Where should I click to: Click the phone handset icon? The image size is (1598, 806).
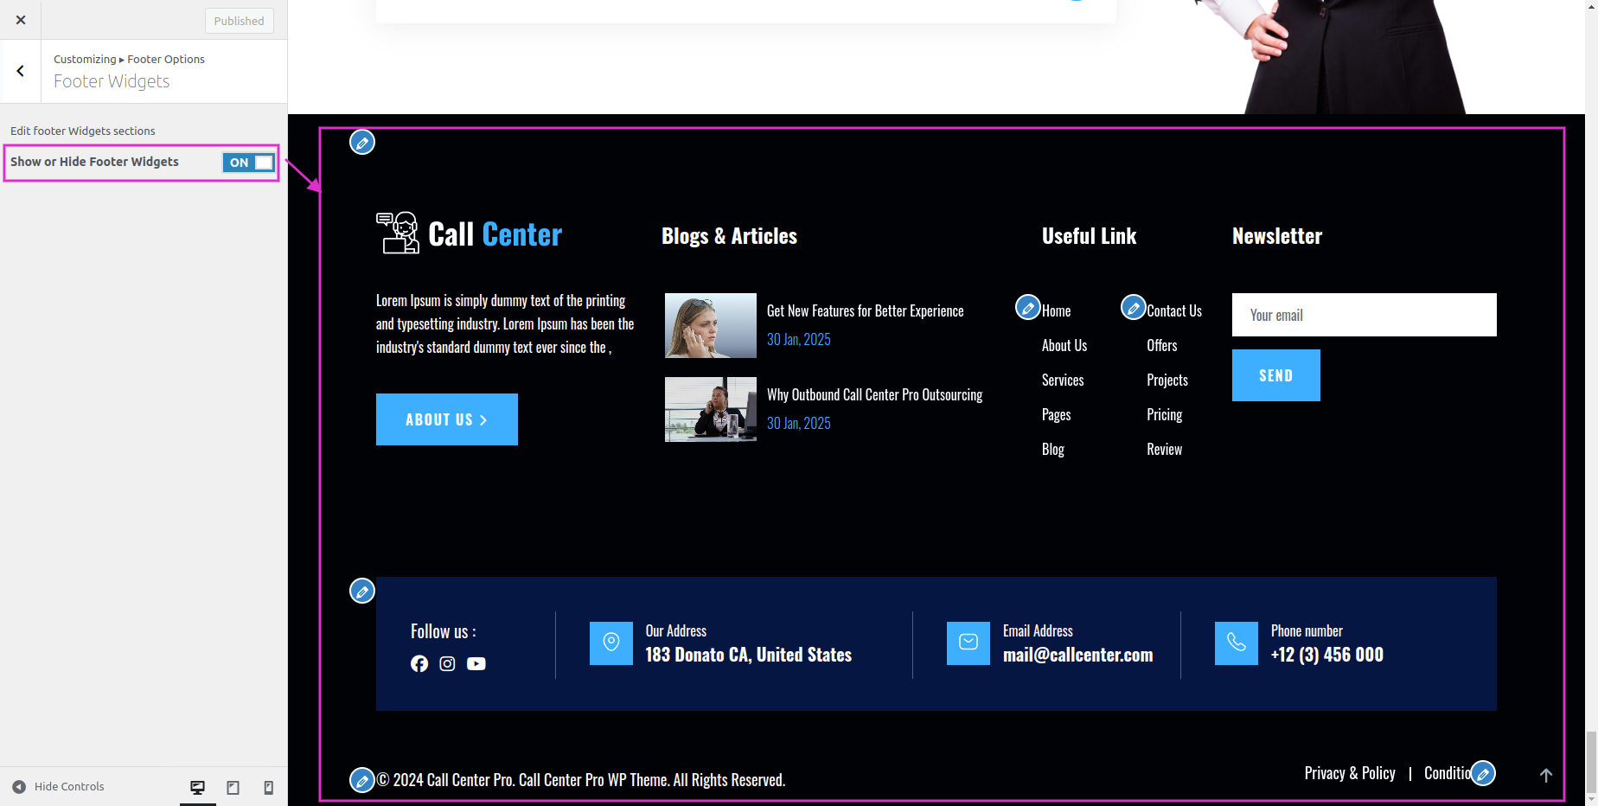point(1237,643)
